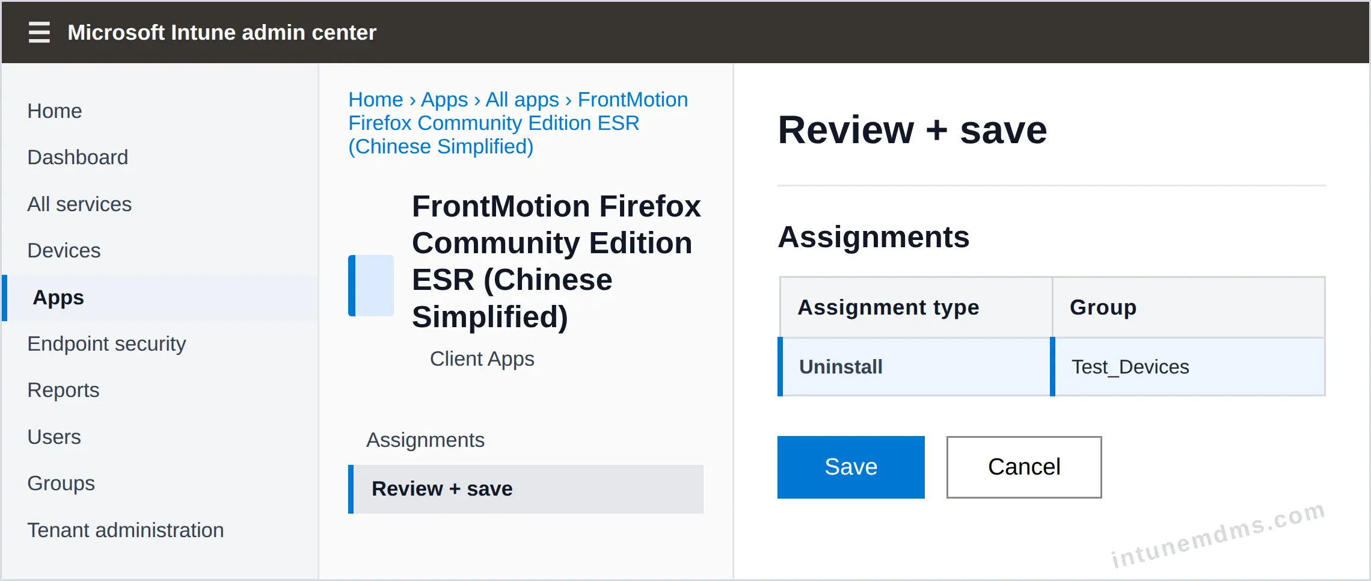Image resolution: width=1371 pixels, height=581 pixels.
Task: Select the Uninstall assignment cell
Action: pyautogui.click(x=915, y=366)
